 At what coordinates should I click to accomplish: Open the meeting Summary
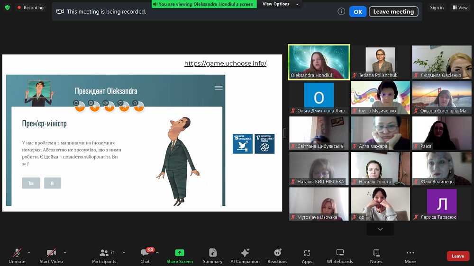click(212, 256)
